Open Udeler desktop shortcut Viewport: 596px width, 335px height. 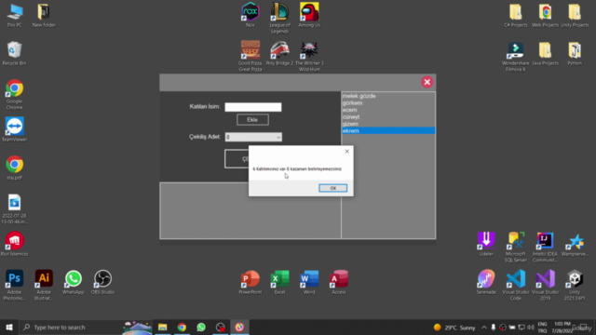[486, 244]
